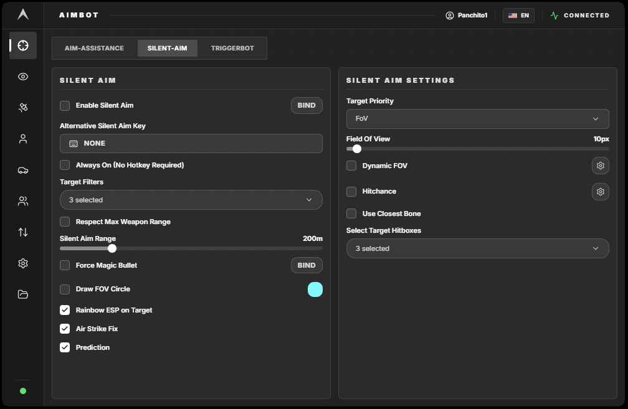Open the Dynamic FOV gear settings

[x=601, y=166]
